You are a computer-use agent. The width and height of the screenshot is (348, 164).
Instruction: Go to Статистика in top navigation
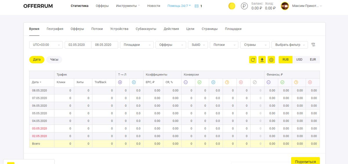[79, 6]
